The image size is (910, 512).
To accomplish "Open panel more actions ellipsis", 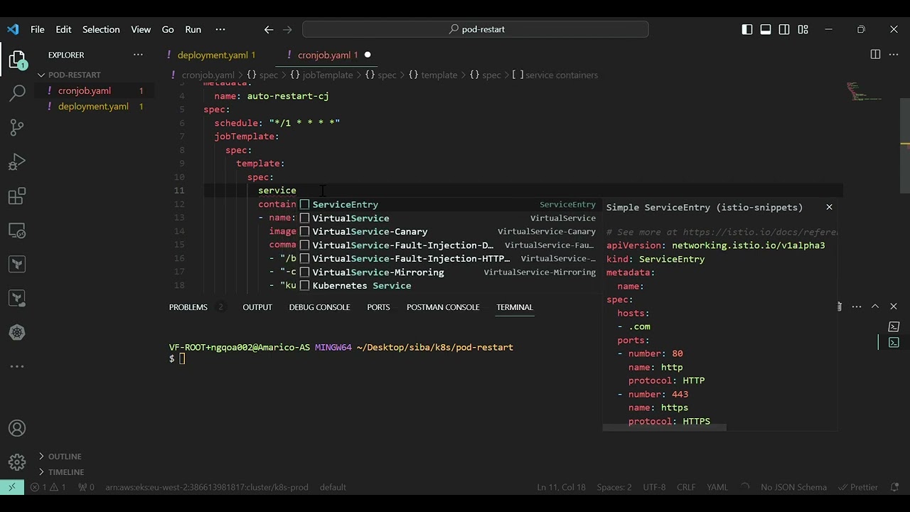I will [857, 306].
